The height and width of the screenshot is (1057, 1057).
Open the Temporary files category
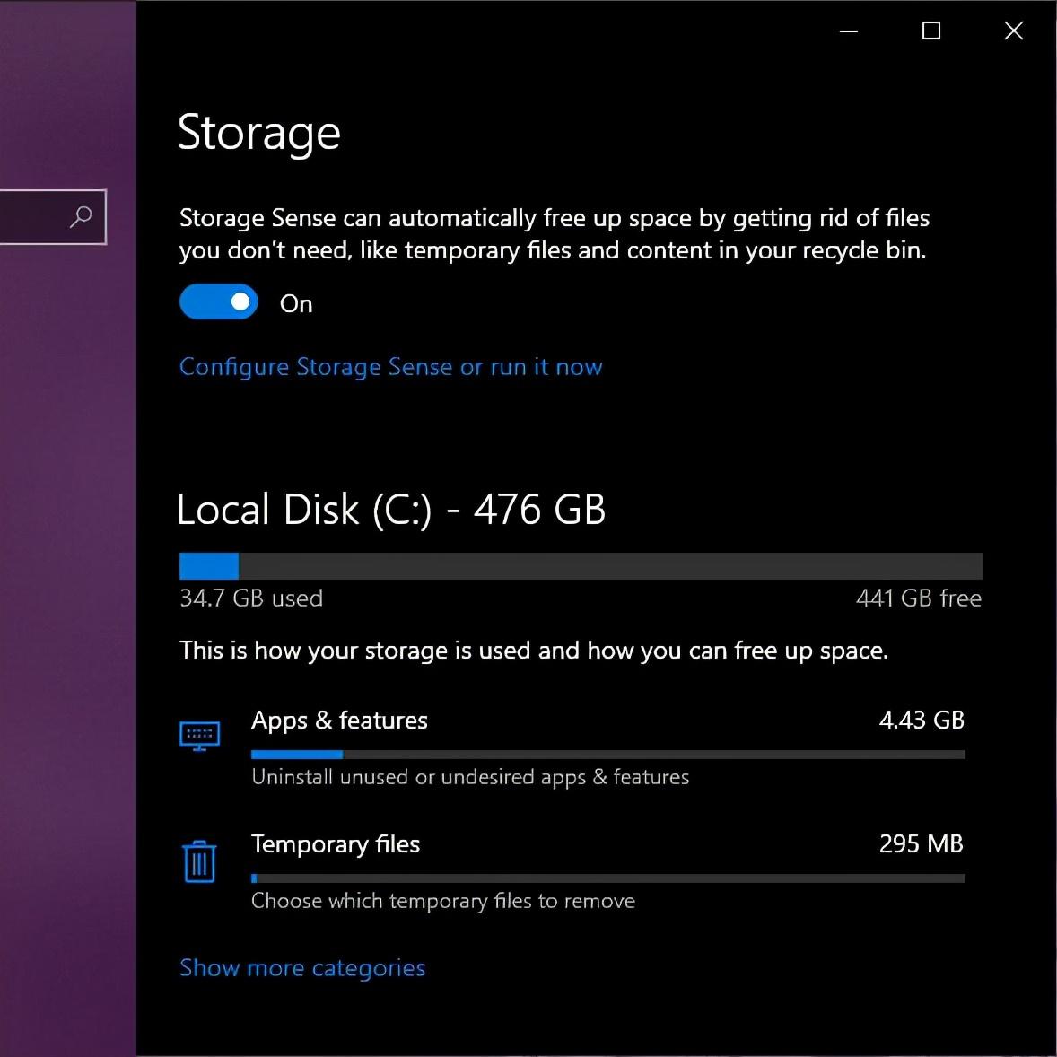click(x=336, y=843)
